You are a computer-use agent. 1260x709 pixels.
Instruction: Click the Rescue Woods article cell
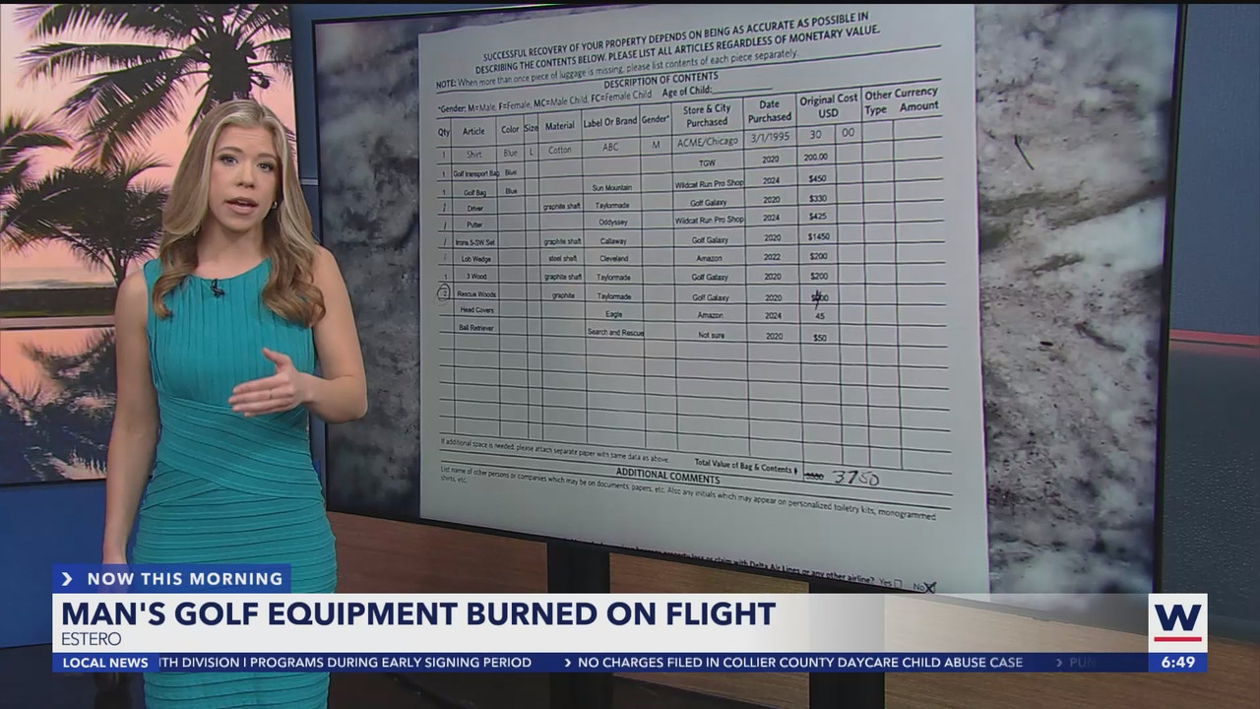click(476, 294)
